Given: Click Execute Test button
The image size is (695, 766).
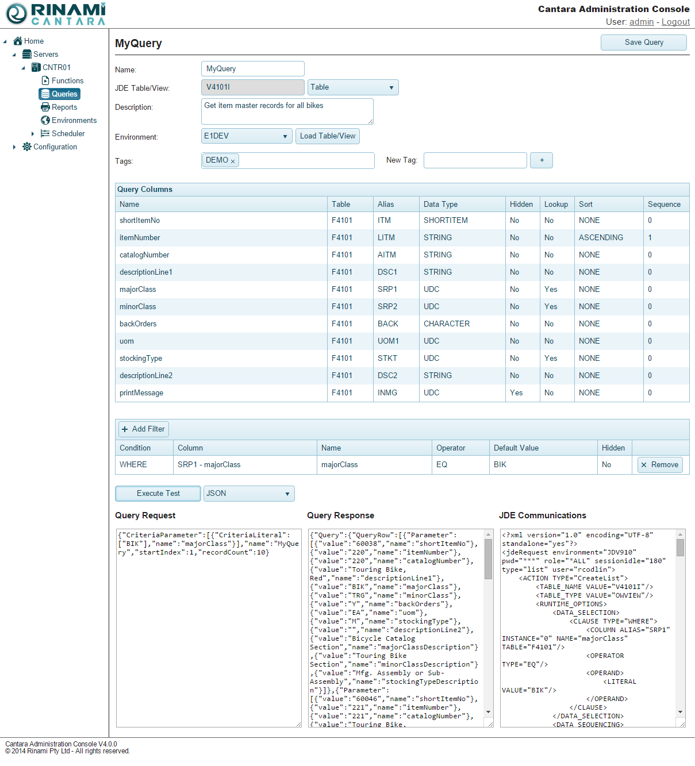Looking at the screenshot, I should tap(158, 494).
